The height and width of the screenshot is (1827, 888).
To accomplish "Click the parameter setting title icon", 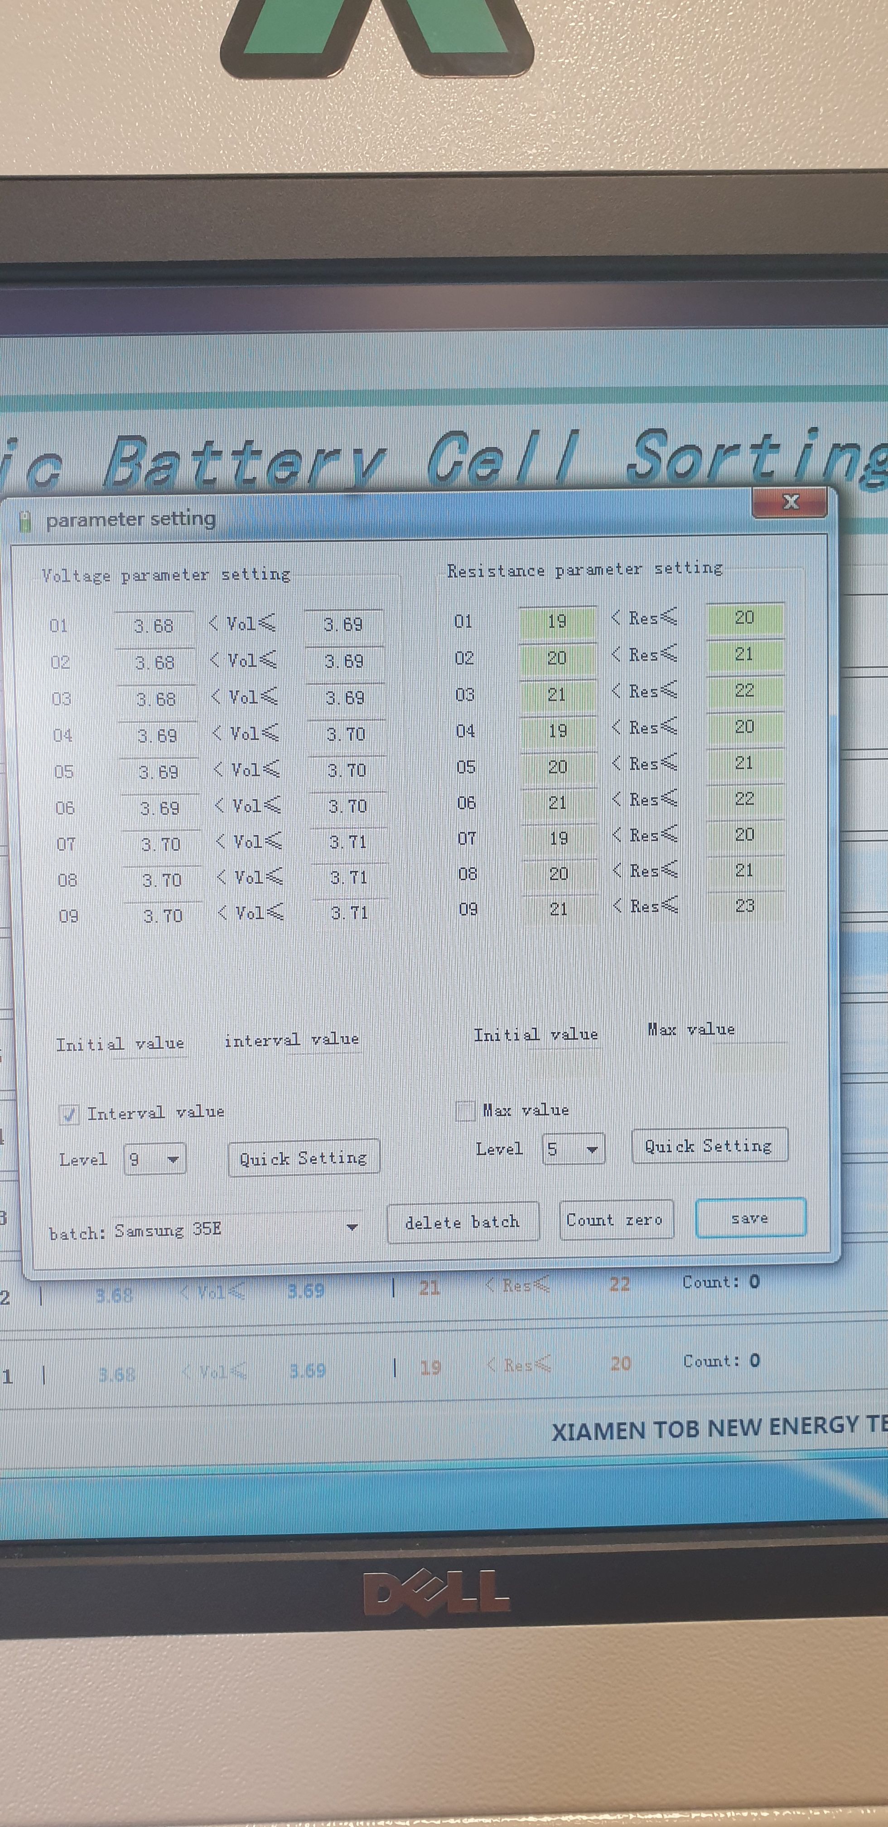I will [25, 521].
